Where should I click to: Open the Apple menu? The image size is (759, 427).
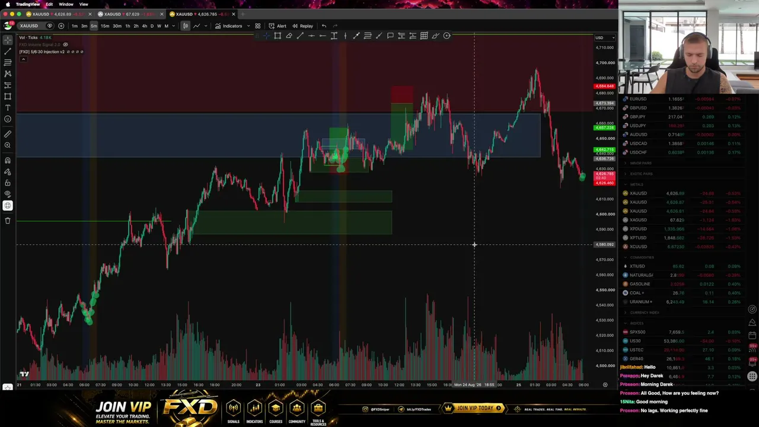point(8,4)
